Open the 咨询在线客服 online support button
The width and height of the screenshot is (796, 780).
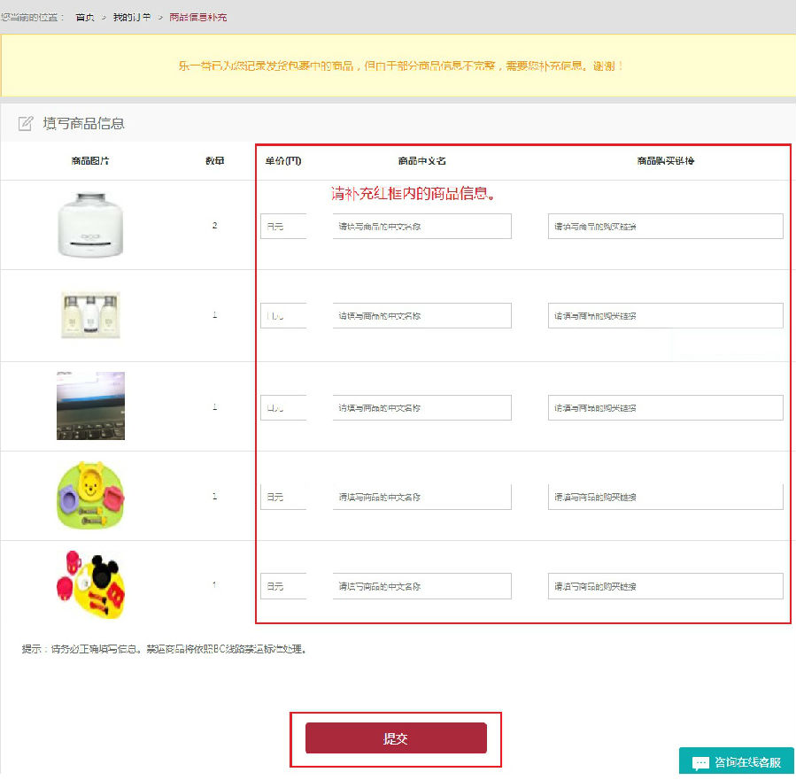tap(737, 762)
